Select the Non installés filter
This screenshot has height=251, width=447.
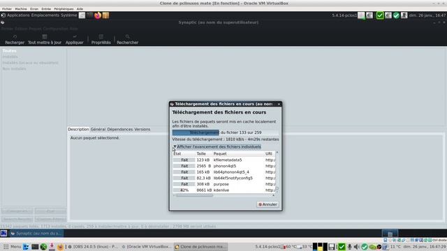(x=14, y=69)
